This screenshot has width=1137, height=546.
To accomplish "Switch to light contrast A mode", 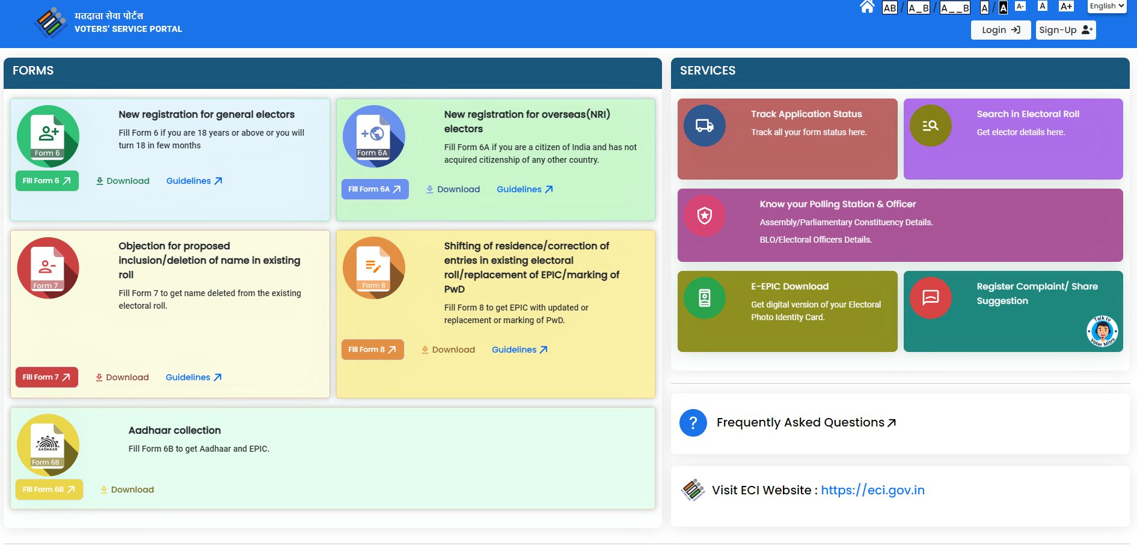I will pos(984,8).
